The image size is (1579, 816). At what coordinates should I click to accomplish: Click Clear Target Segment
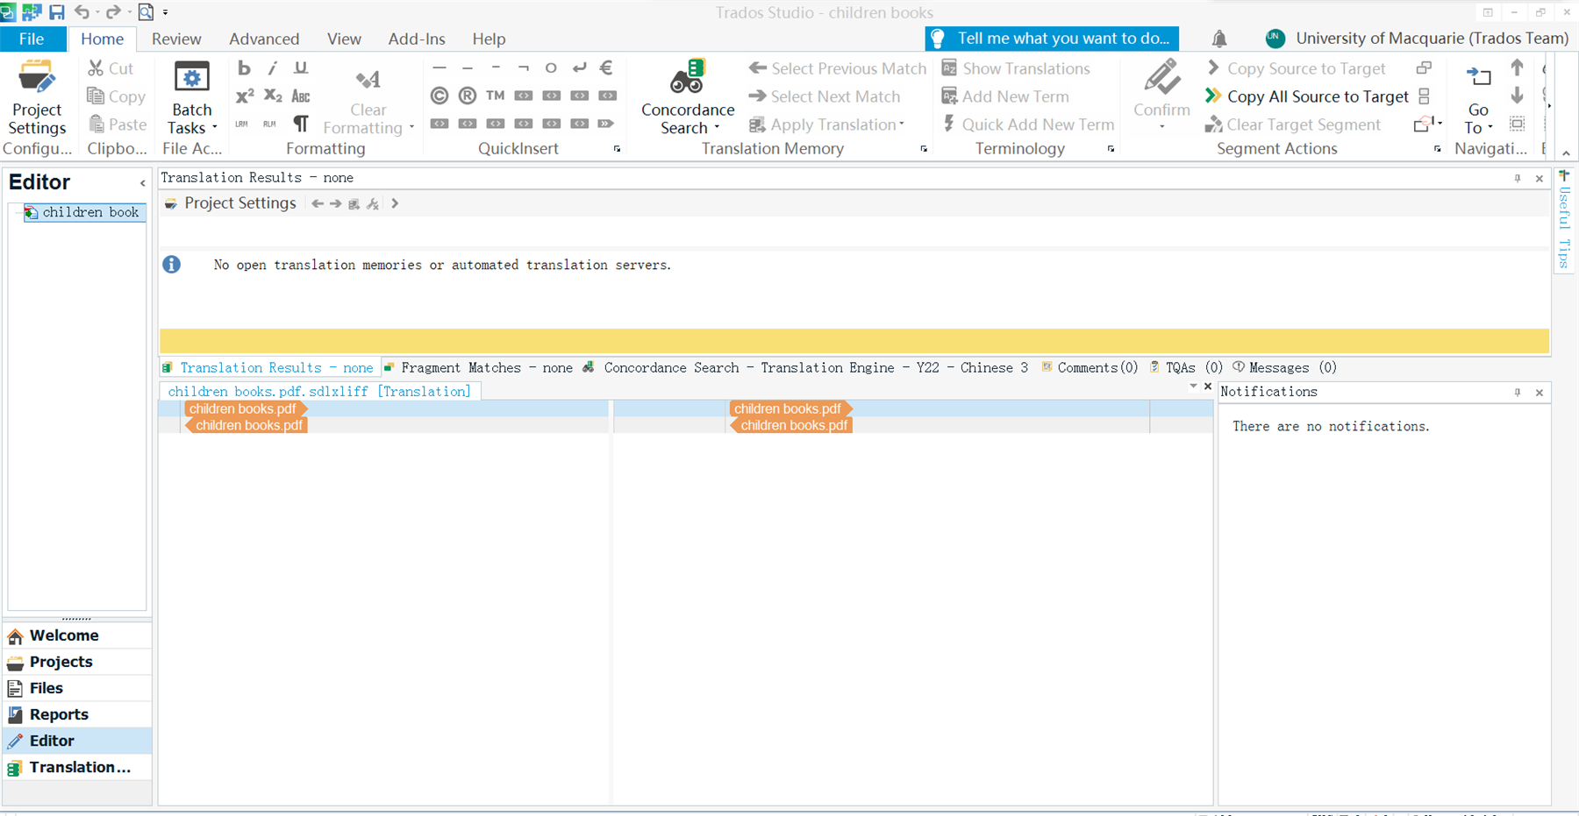pyautogui.click(x=1293, y=124)
